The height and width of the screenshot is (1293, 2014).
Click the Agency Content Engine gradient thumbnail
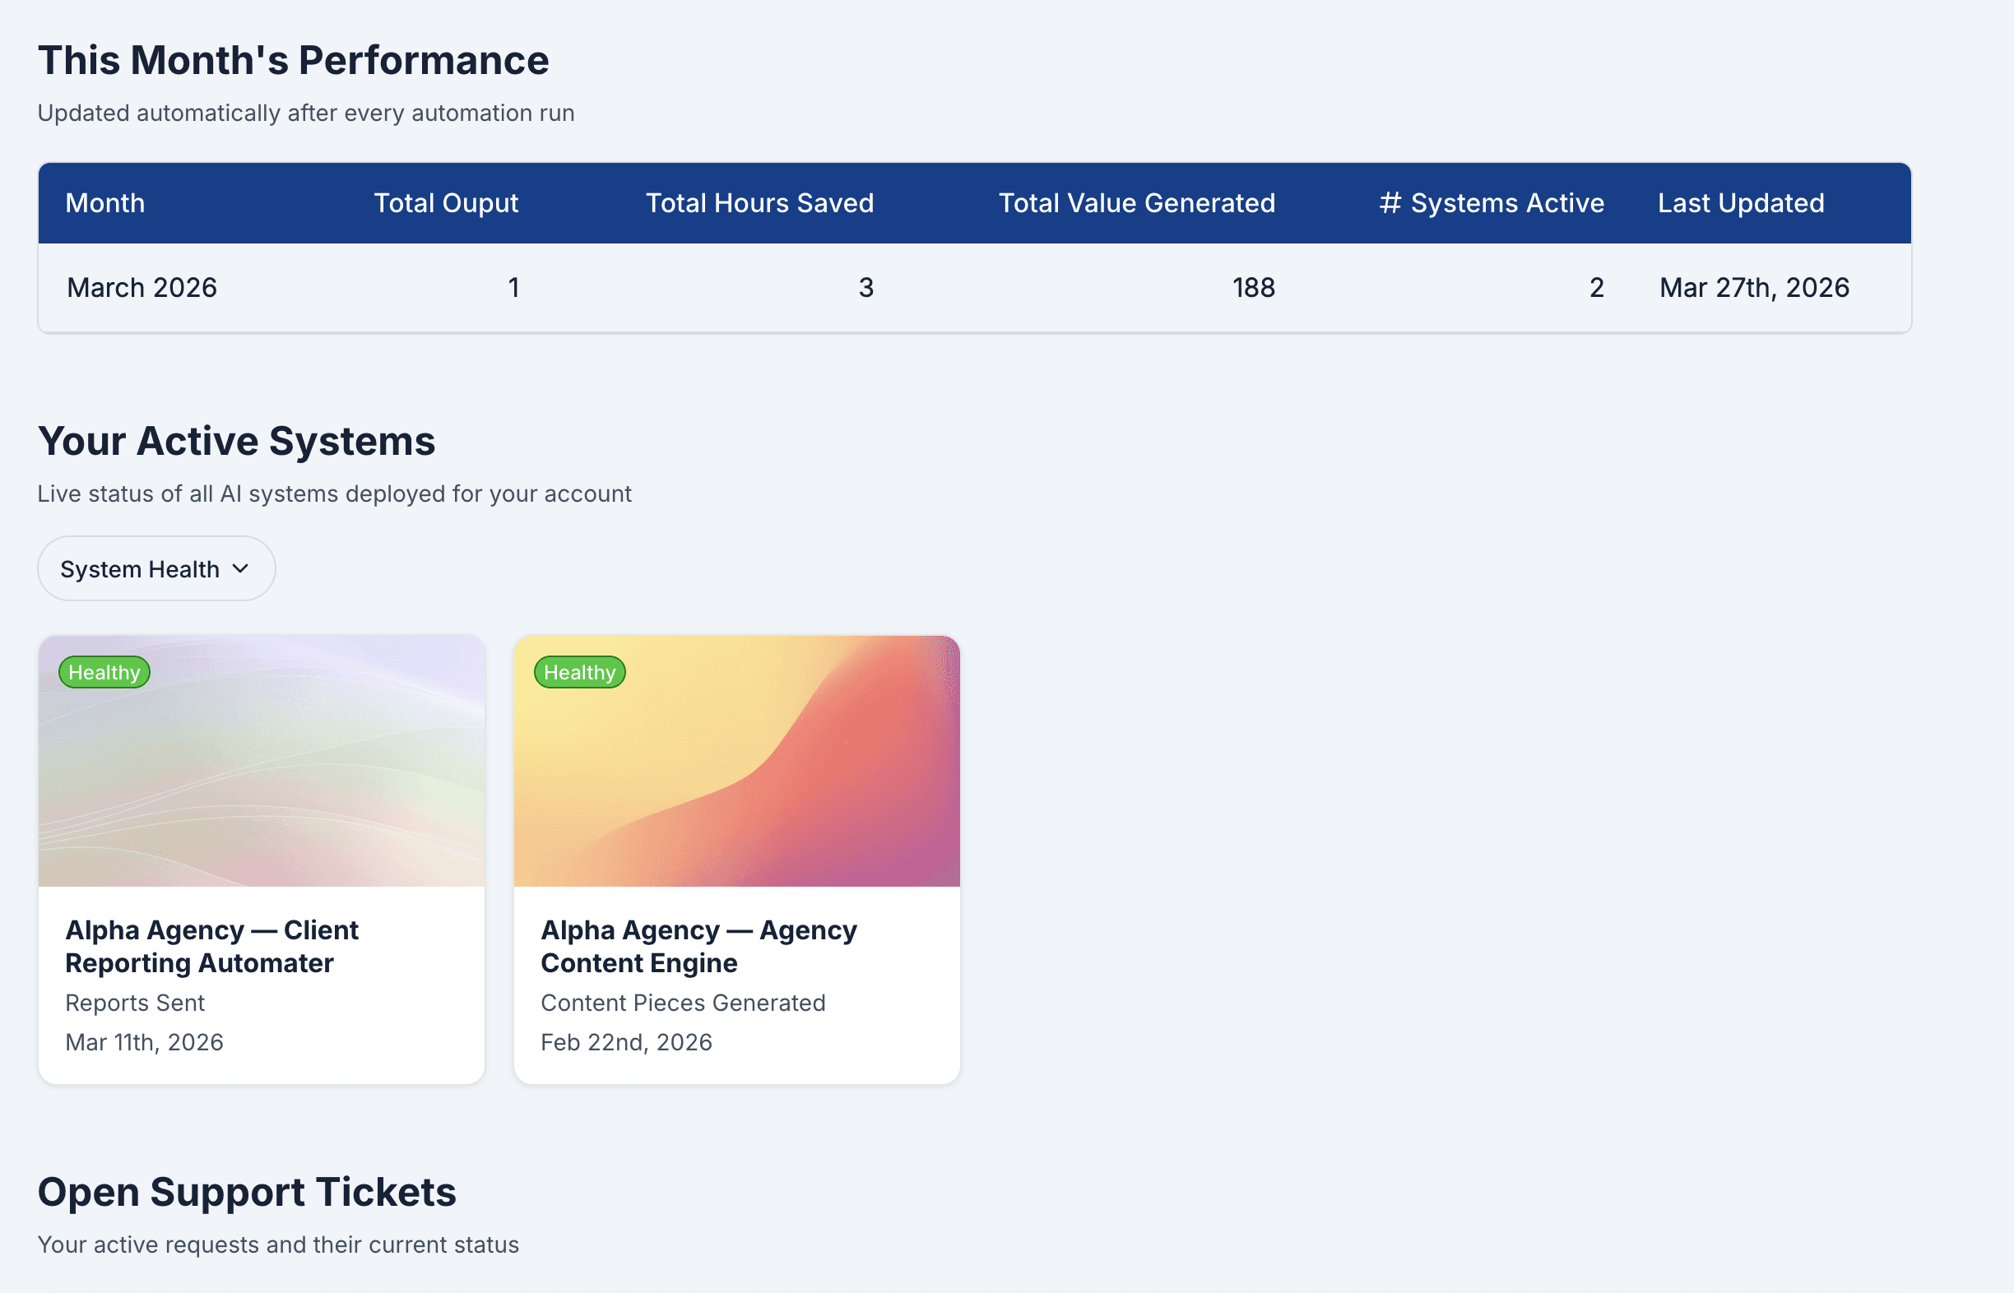pos(736,762)
